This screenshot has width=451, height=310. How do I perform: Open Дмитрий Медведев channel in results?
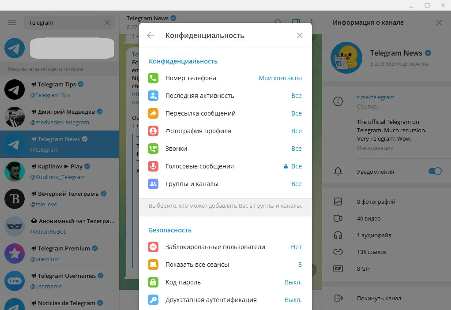(x=60, y=117)
